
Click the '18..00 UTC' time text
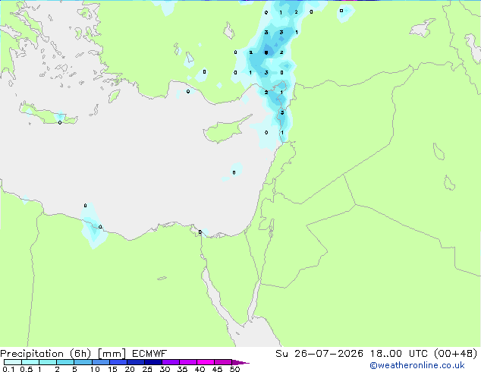point(399,354)
